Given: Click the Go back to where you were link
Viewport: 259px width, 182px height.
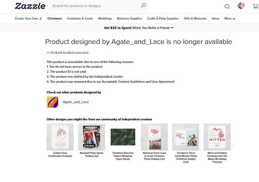Looking at the screenshot, I should (x=68, y=52).
